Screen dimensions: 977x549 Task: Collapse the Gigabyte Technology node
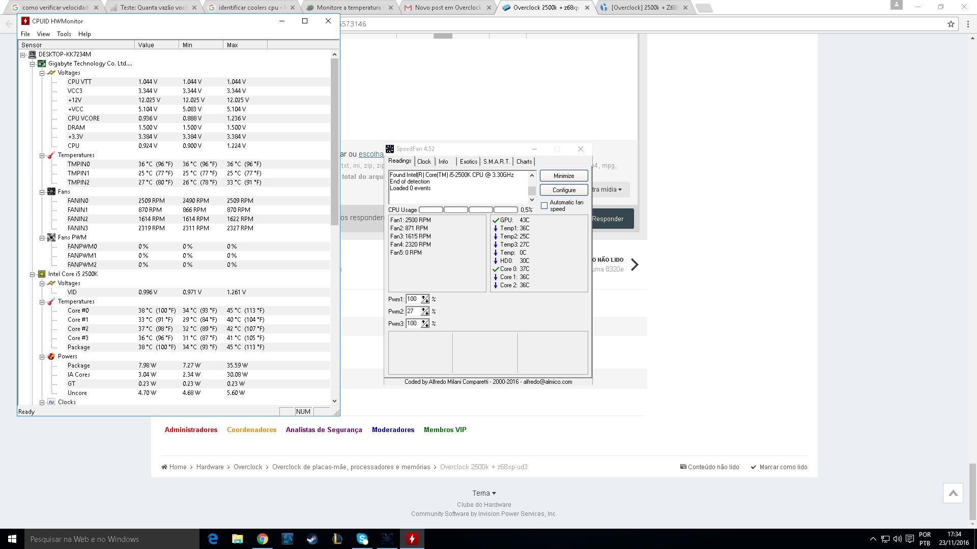pos(33,64)
